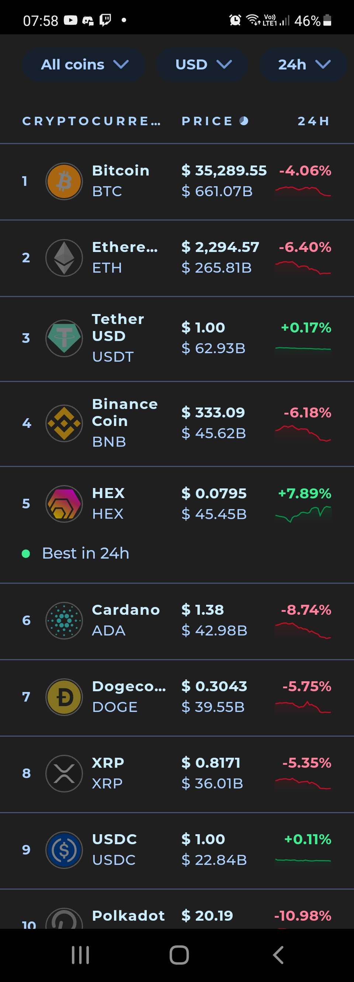Open the USD currency dropdown
Screen dimensions: 354x982
[202, 65]
